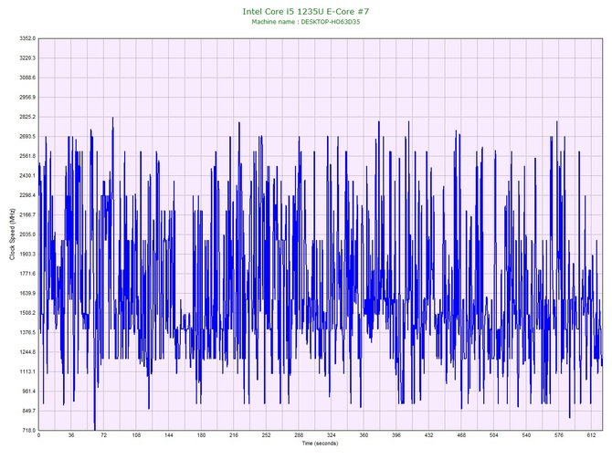Select the 3352.0 y-axis label
The width and height of the screenshot is (612, 459).
click(27, 38)
